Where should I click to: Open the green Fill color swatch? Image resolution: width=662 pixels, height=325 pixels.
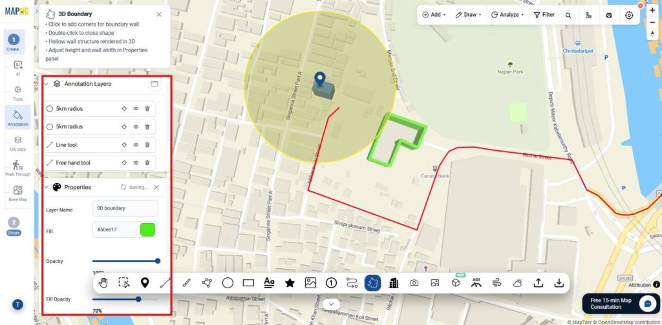point(148,230)
